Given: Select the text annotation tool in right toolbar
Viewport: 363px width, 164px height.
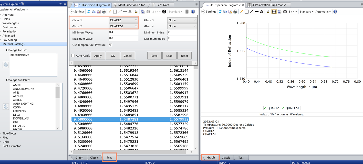Looking at the screenshot, I should pyautogui.click(x=262, y=12).
